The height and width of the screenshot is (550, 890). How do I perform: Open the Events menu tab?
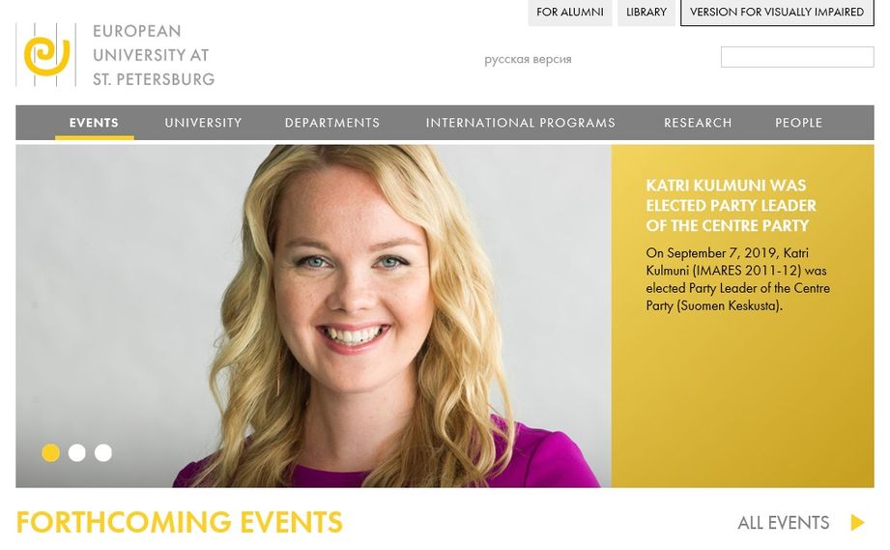pyautogui.click(x=95, y=123)
